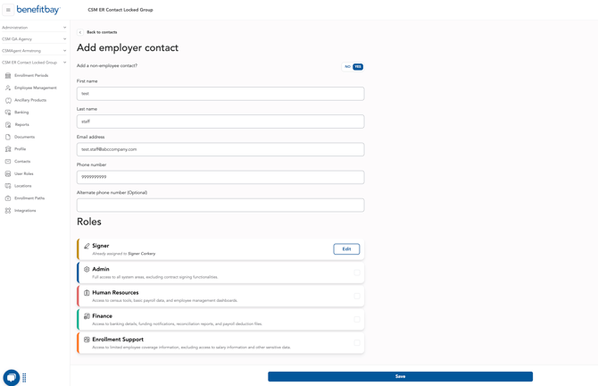Tick the Finance role checkbox
This screenshot has width=598, height=386.
[356, 319]
